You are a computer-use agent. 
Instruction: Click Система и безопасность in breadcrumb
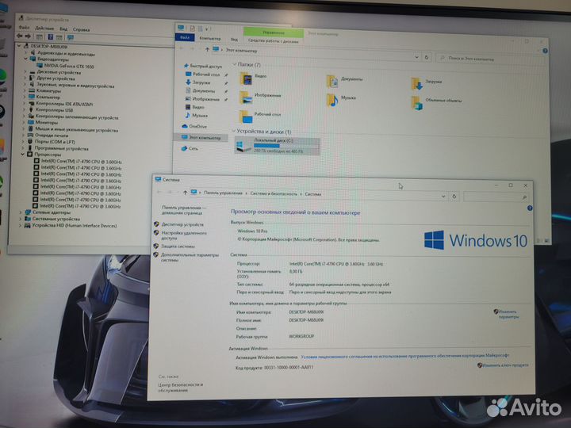[x=274, y=193]
